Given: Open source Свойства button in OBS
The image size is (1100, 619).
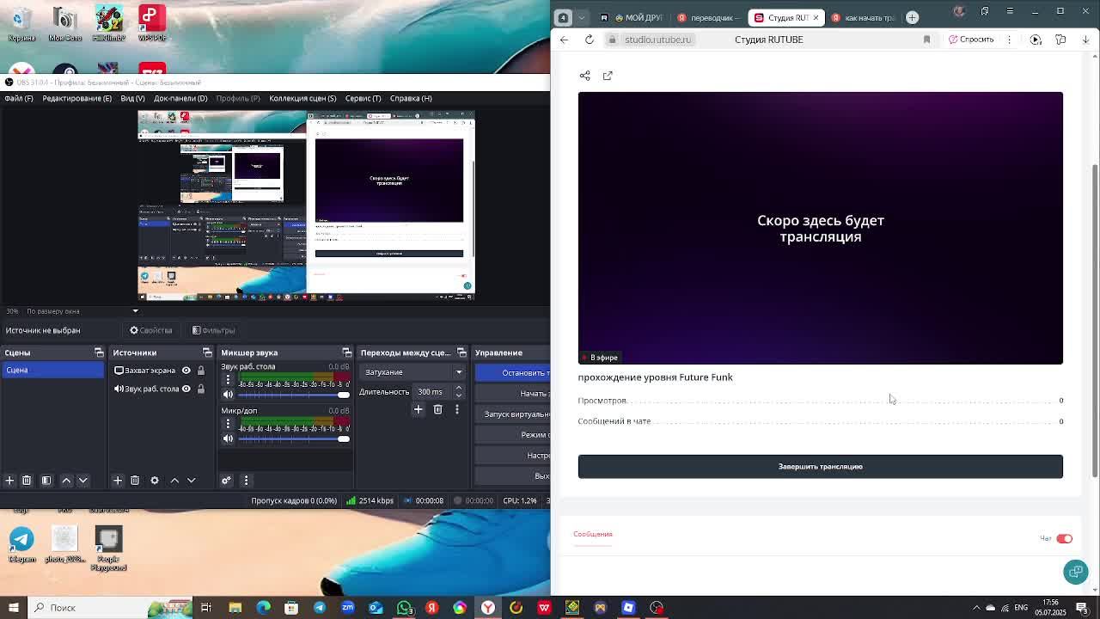Looking at the screenshot, I should pos(151,330).
